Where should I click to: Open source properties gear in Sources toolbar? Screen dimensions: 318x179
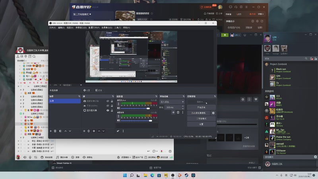pyautogui.click(x=94, y=131)
